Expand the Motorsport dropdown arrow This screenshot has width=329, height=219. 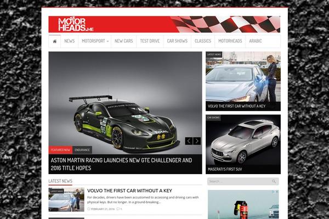click(107, 41)
